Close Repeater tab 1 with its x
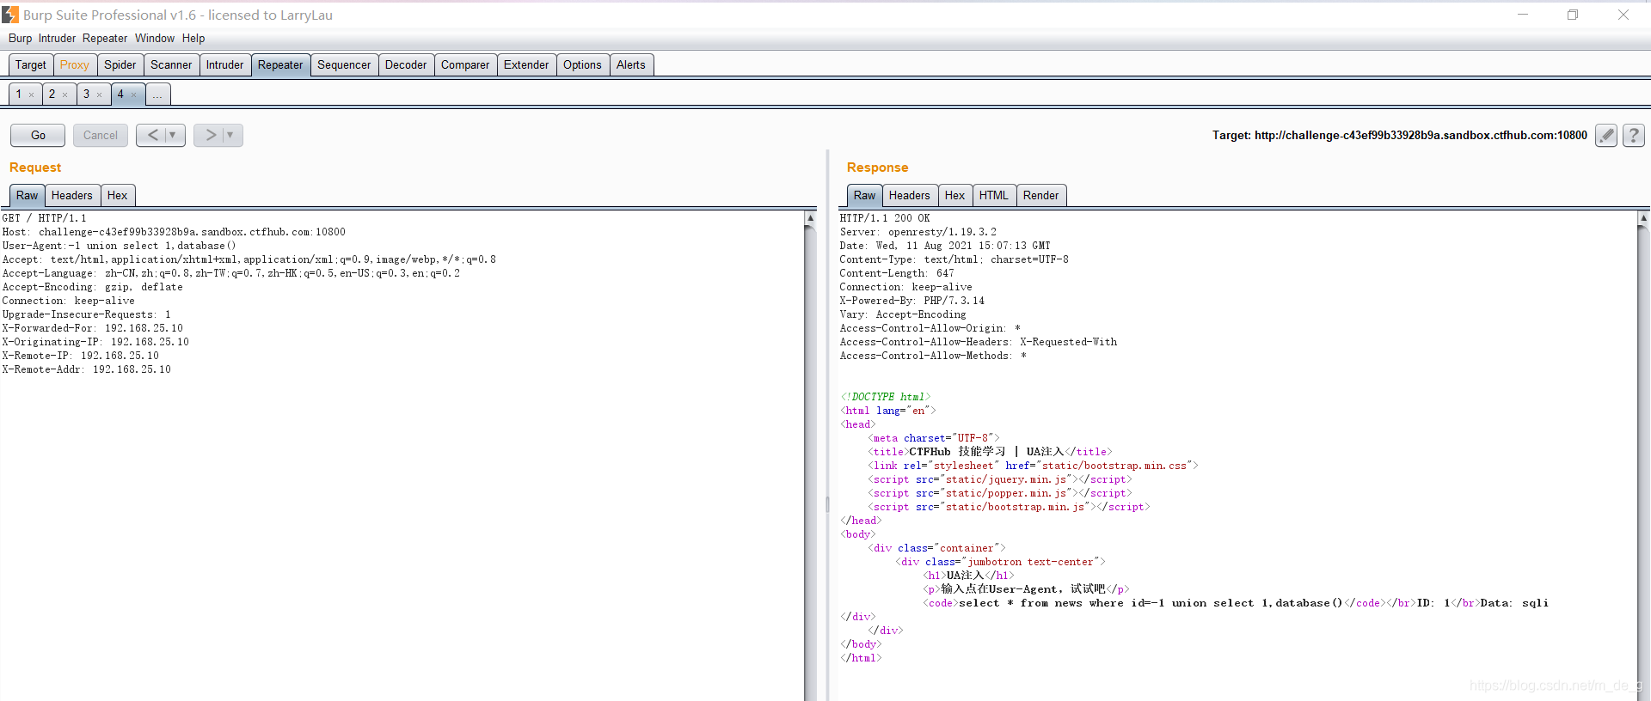Viewport: 1651px width, 701px height. (x=32, y=94)
